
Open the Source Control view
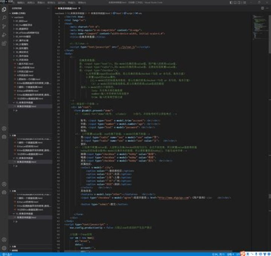4,26
